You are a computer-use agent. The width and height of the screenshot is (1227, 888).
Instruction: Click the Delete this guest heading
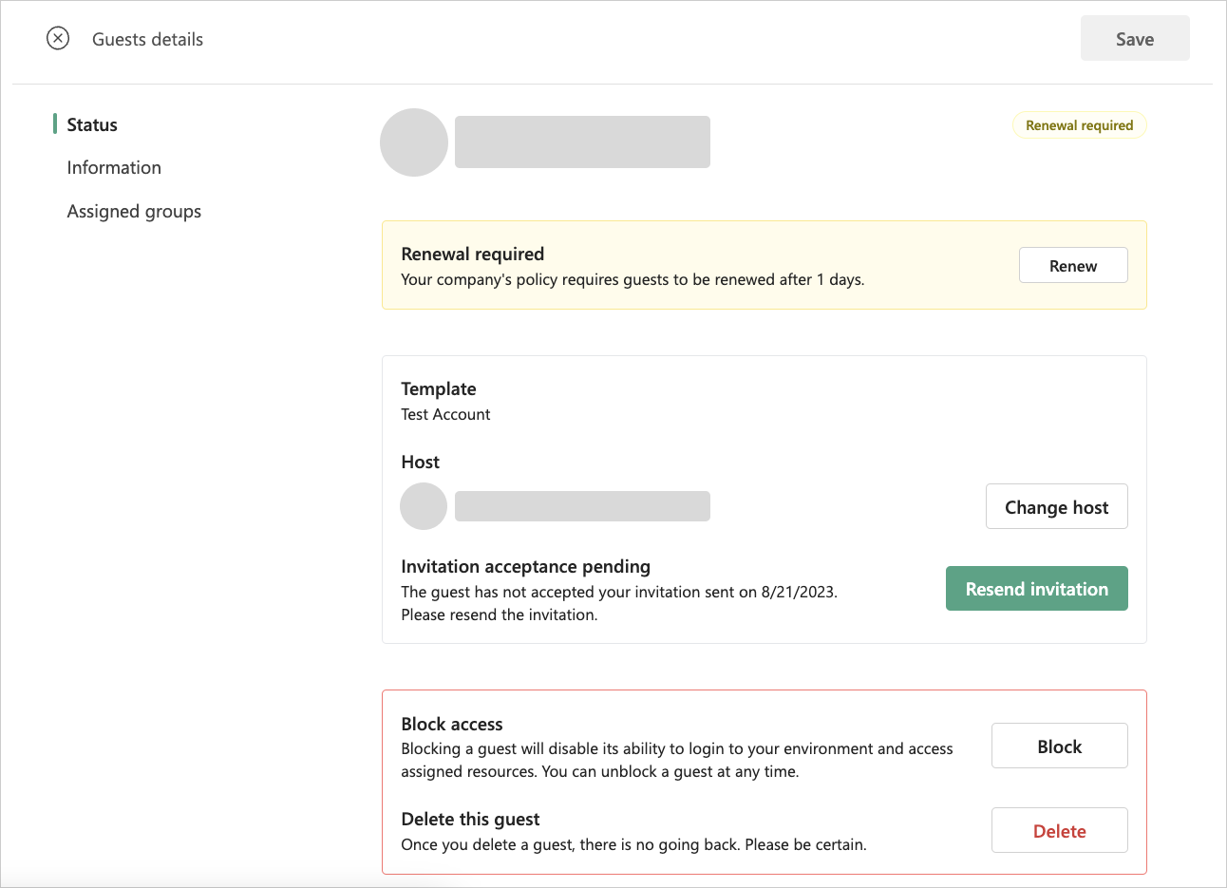point(470,820)
